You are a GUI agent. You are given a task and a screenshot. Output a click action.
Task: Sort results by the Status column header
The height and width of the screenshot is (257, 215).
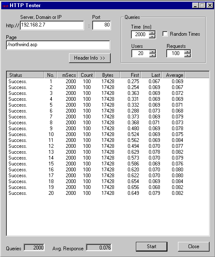click(26, 75)
